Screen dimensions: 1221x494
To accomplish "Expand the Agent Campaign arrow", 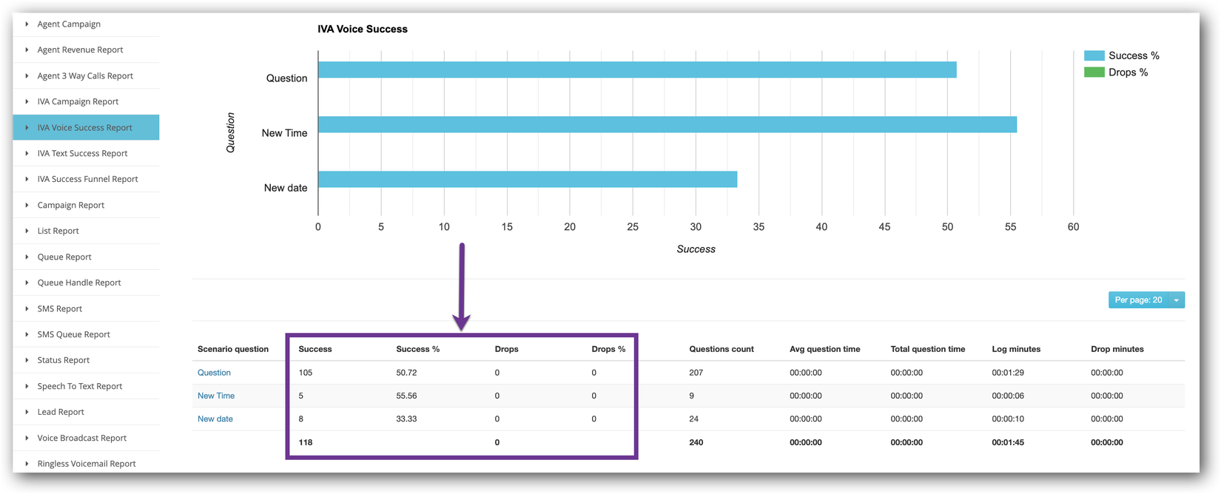I will click(x=27, y=24).
